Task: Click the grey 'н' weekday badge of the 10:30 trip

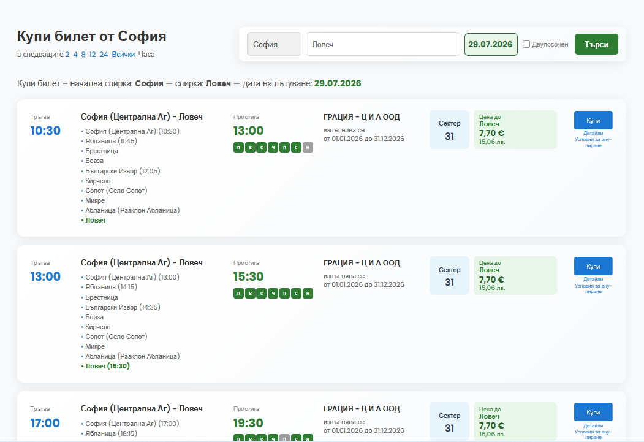Action: pos(308,148)
